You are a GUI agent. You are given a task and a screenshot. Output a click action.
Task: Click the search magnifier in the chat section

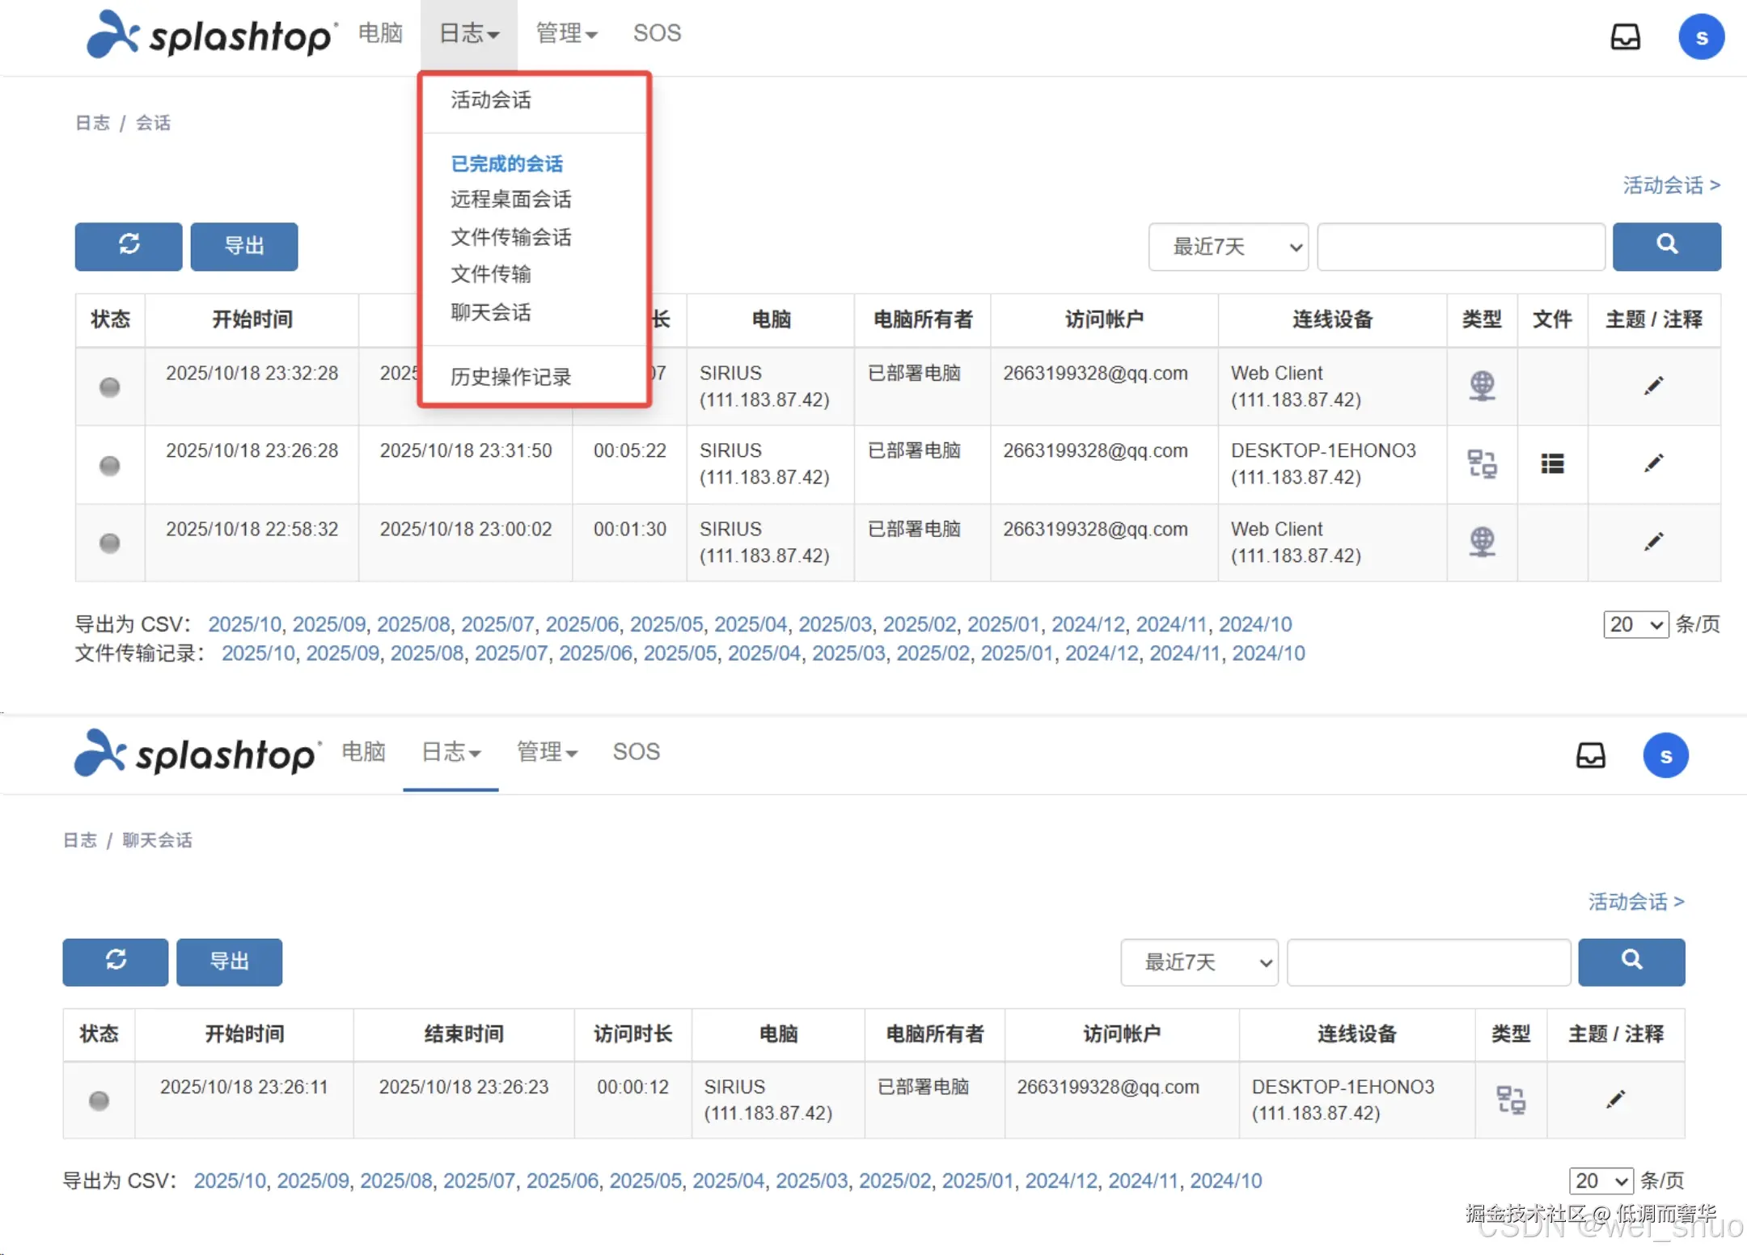[1631, 962]
